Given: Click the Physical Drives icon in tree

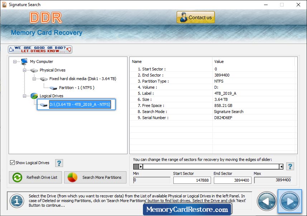Looking at the screenshot, I should (34, 70).
